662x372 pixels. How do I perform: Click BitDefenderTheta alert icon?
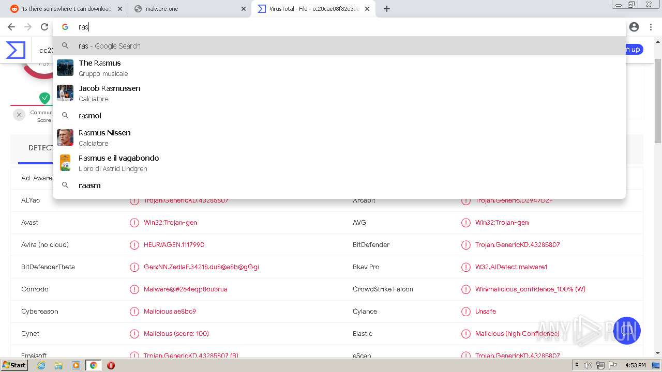pyautogui.click(x=134, y=267)
